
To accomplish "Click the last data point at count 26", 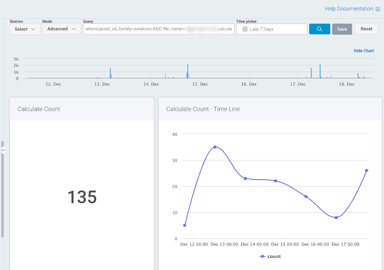I will point(366,171).
